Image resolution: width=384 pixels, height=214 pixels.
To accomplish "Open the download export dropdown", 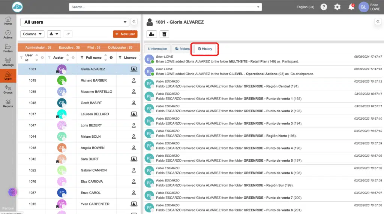I will [54, 34].
